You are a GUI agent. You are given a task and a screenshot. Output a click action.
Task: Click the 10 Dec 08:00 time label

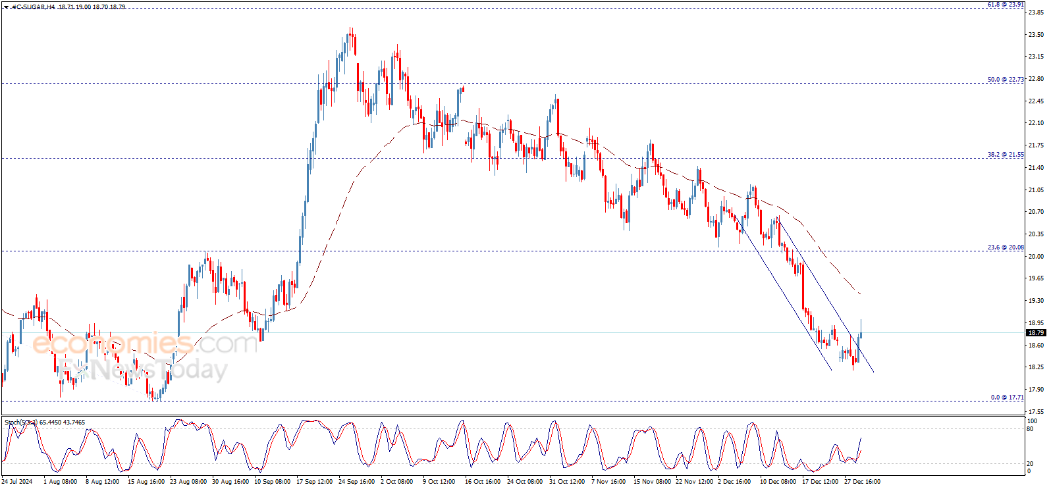point(778,482)
